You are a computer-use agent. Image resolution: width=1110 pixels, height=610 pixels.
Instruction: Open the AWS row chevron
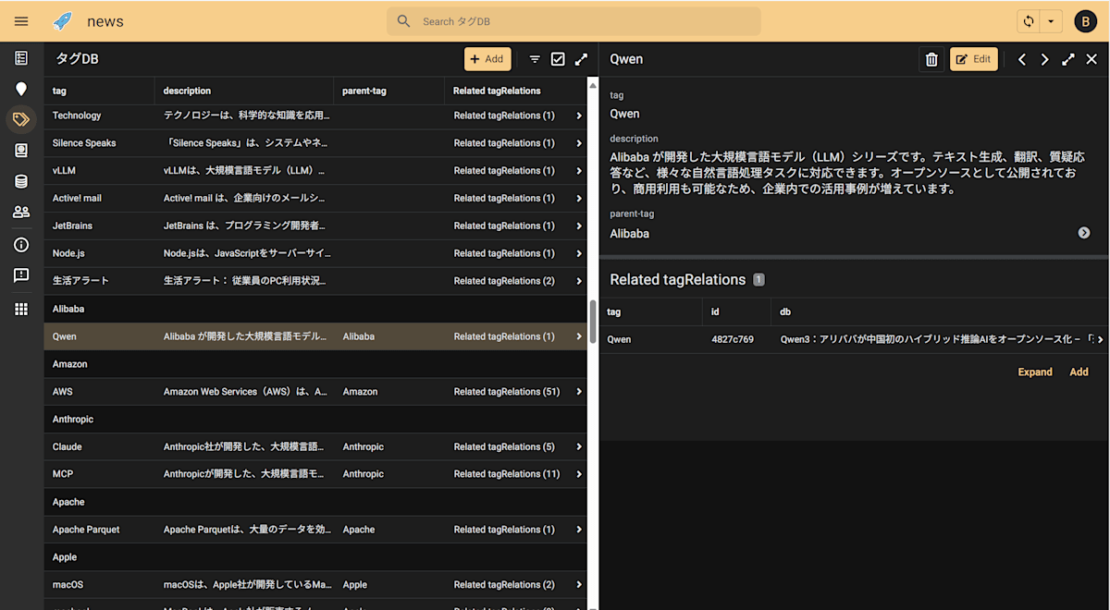coord(579,392)
